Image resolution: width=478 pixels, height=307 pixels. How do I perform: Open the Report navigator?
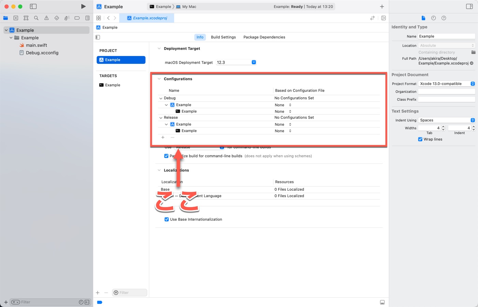[x=87, y=18]
